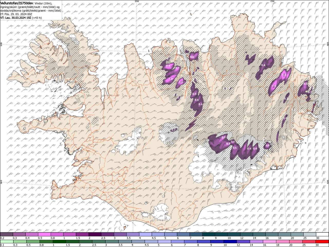The width and height of the screenshot is (329, 247).
Task: Pick the darkest green swatch labeled 1
Action: pos(59,242)
